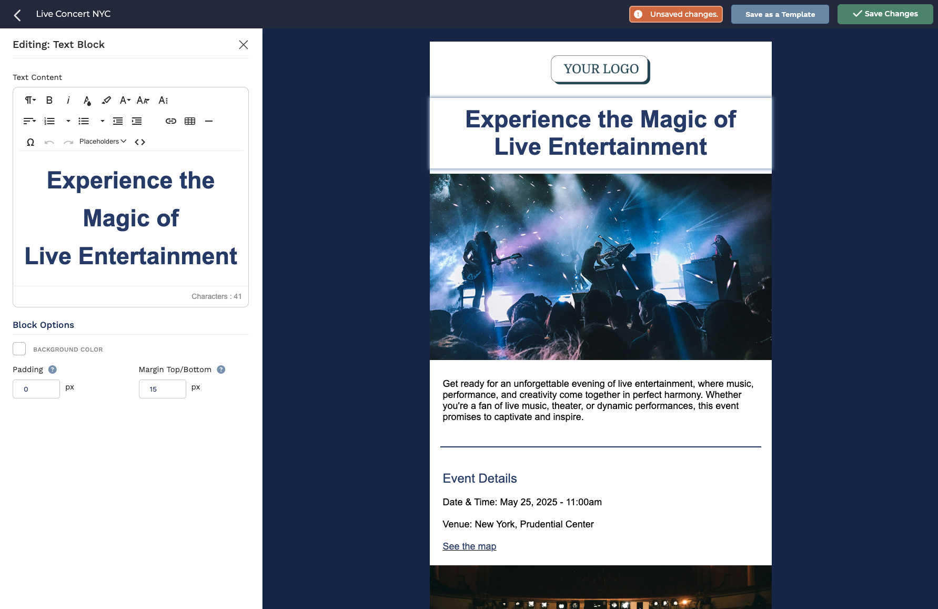Viewport: 938px width, 609px height.
Task: Open the special characters (omega) picker
Action: [x=31, y=142]
